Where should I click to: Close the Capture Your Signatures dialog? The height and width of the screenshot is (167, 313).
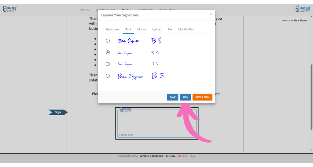[211, 14]
